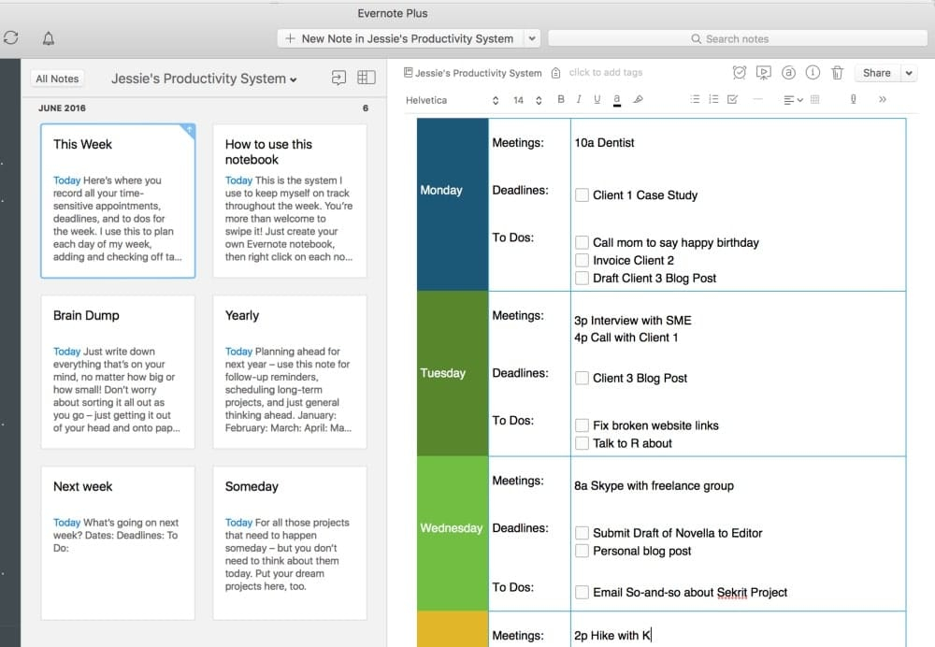
Task: Click 8a Skype with freelance group text
Action: [x=654, y=485]
